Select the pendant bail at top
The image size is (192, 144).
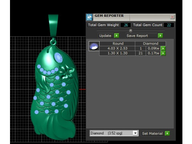[x=53, y=26]
